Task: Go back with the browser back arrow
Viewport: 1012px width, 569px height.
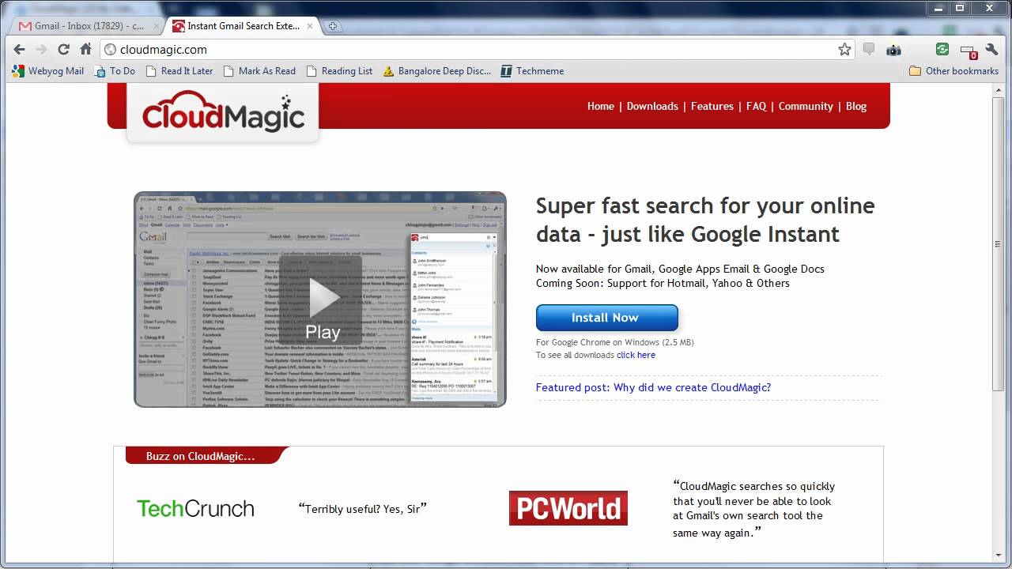Action: click(19, 49)
